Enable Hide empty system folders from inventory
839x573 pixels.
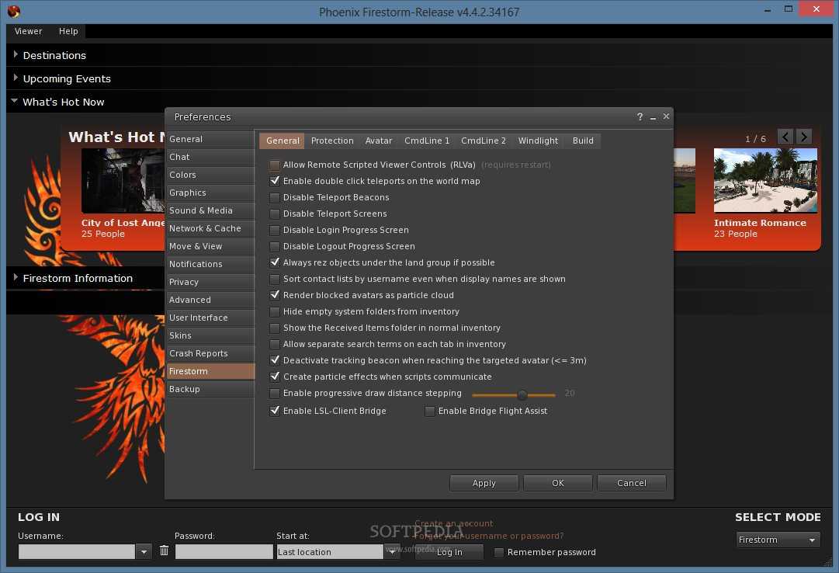click(275, 311)
